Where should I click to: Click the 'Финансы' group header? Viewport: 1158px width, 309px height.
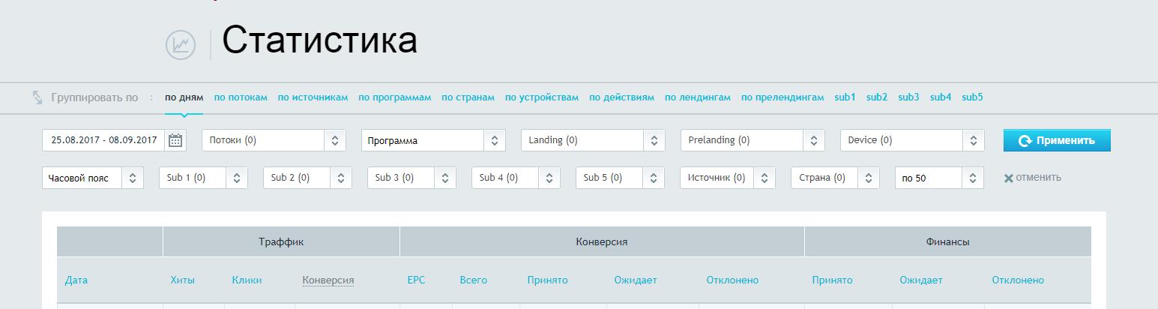point(947,241)
